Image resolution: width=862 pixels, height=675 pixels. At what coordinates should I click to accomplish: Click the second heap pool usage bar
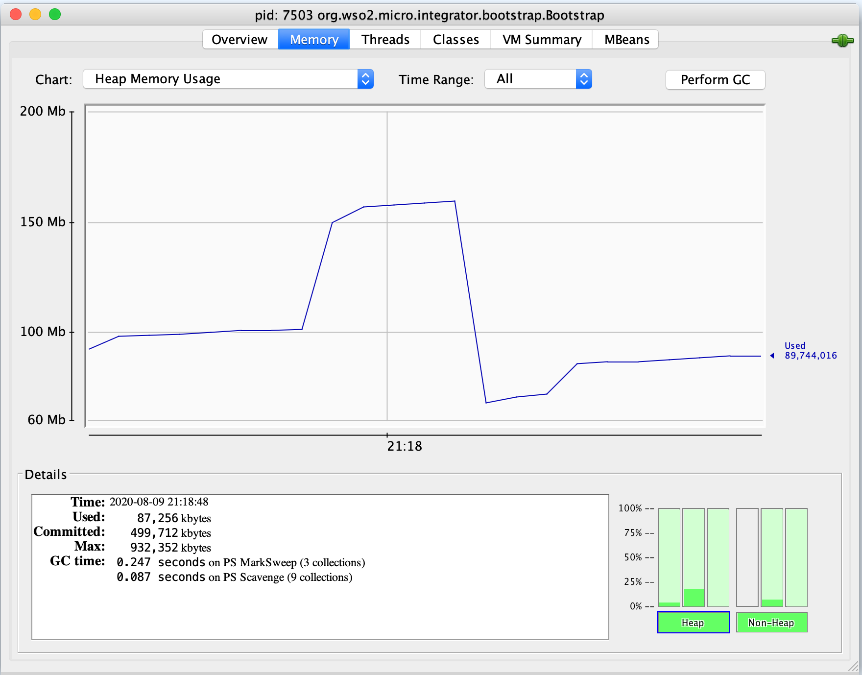[x=694, y=558]
